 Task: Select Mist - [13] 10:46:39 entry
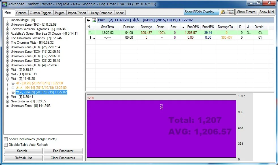[24, 74]
